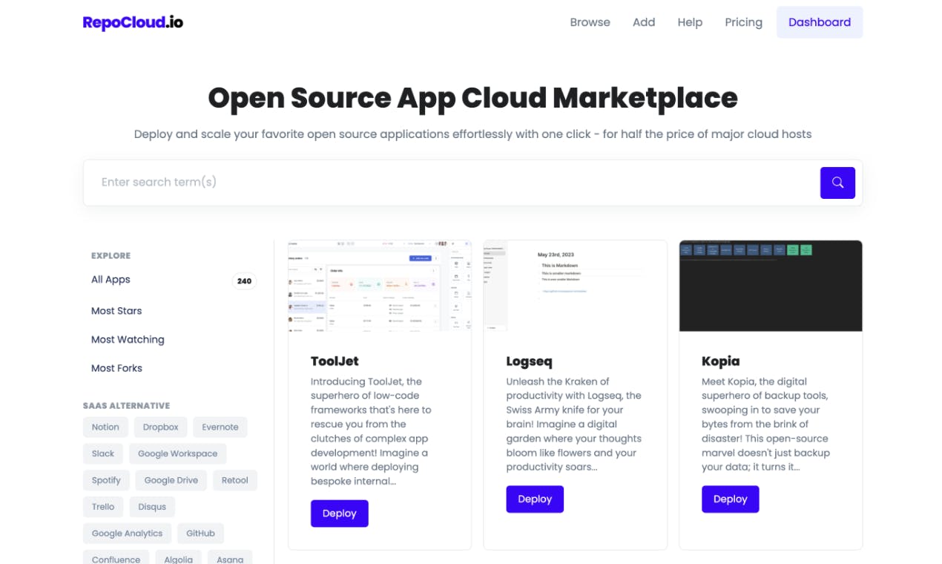Select All Apps in Explore
The image size is (942, 564).
tap(111, 280)
